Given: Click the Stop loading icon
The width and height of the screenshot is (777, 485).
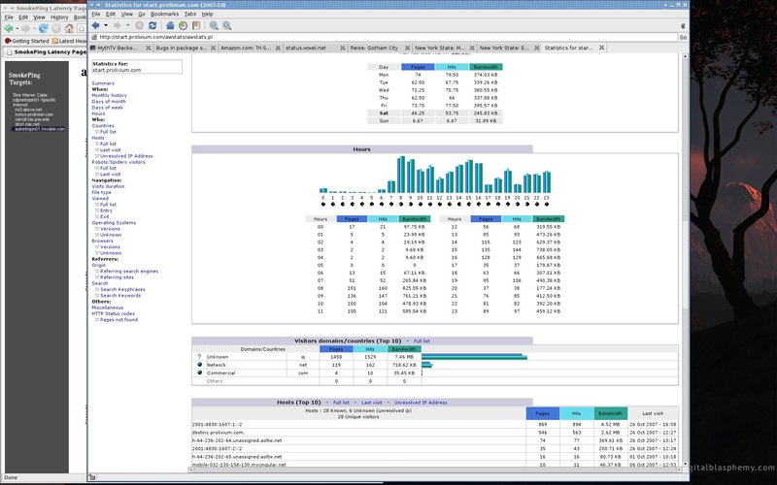Looking at the screenshot, I should pos(140,25).
